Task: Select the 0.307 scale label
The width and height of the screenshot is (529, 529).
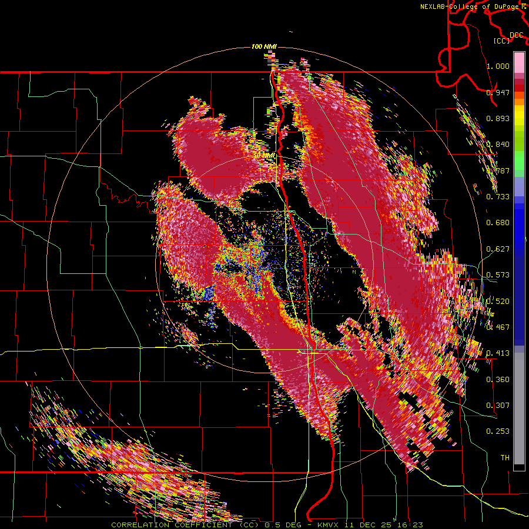Action: point(498,405)
